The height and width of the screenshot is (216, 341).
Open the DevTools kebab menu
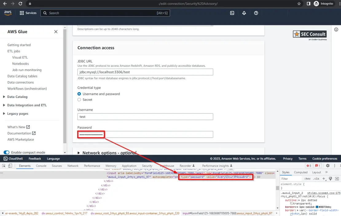point(335,166)
